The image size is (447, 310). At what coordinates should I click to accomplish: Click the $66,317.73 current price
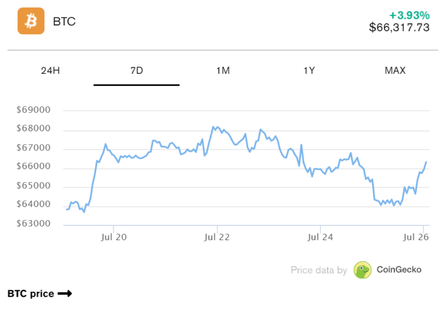click(399, 27)
